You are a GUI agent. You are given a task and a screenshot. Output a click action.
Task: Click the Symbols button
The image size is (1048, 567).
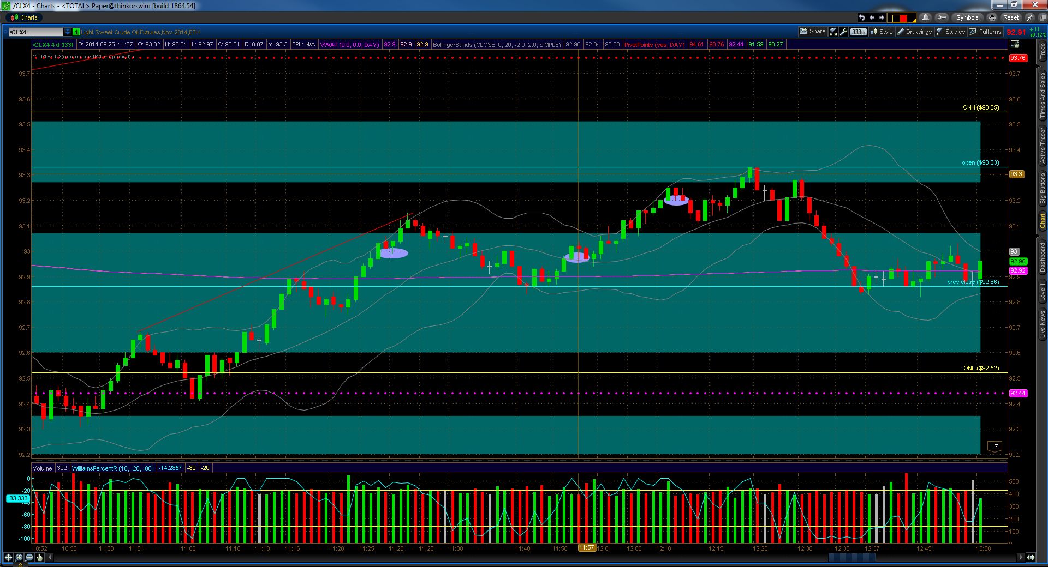[967, 17]
